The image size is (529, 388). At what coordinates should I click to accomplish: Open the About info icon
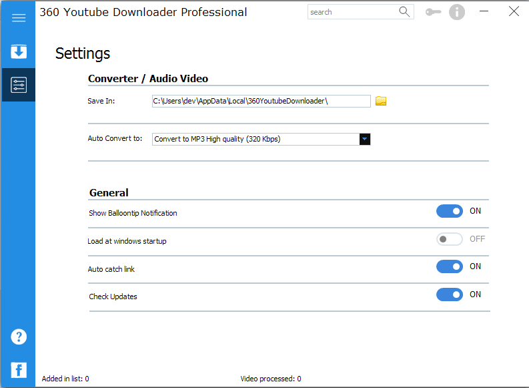tap(457, 12)
